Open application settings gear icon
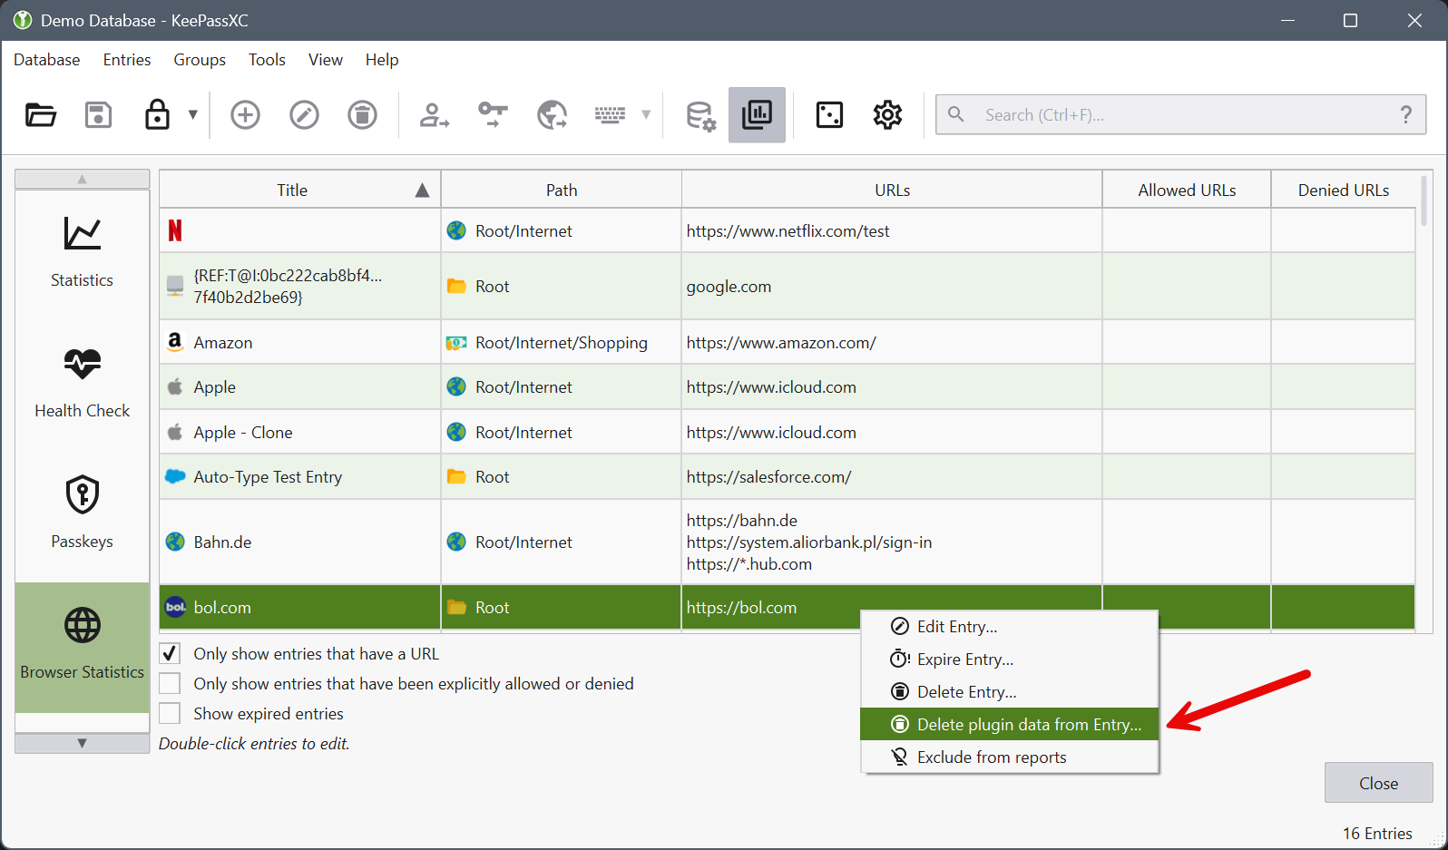The image size is (1448, 850). pyautogui.click(x=887, y=115)
